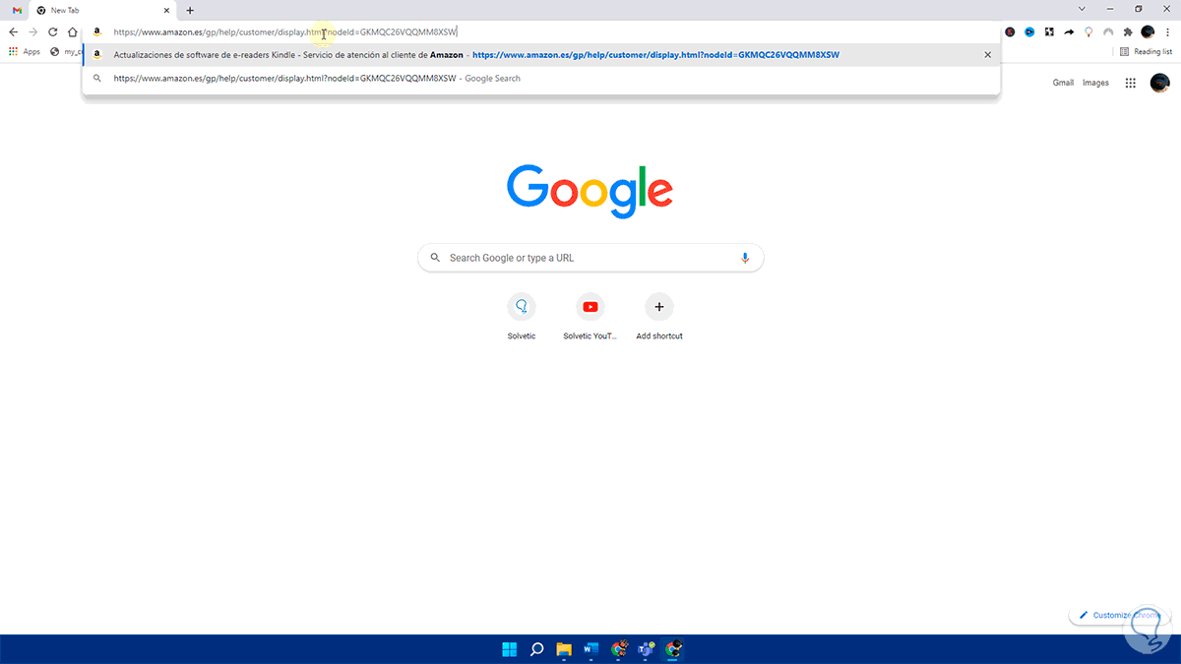
Task: Open the Chrome three-dot menu
Action: 1167,31
